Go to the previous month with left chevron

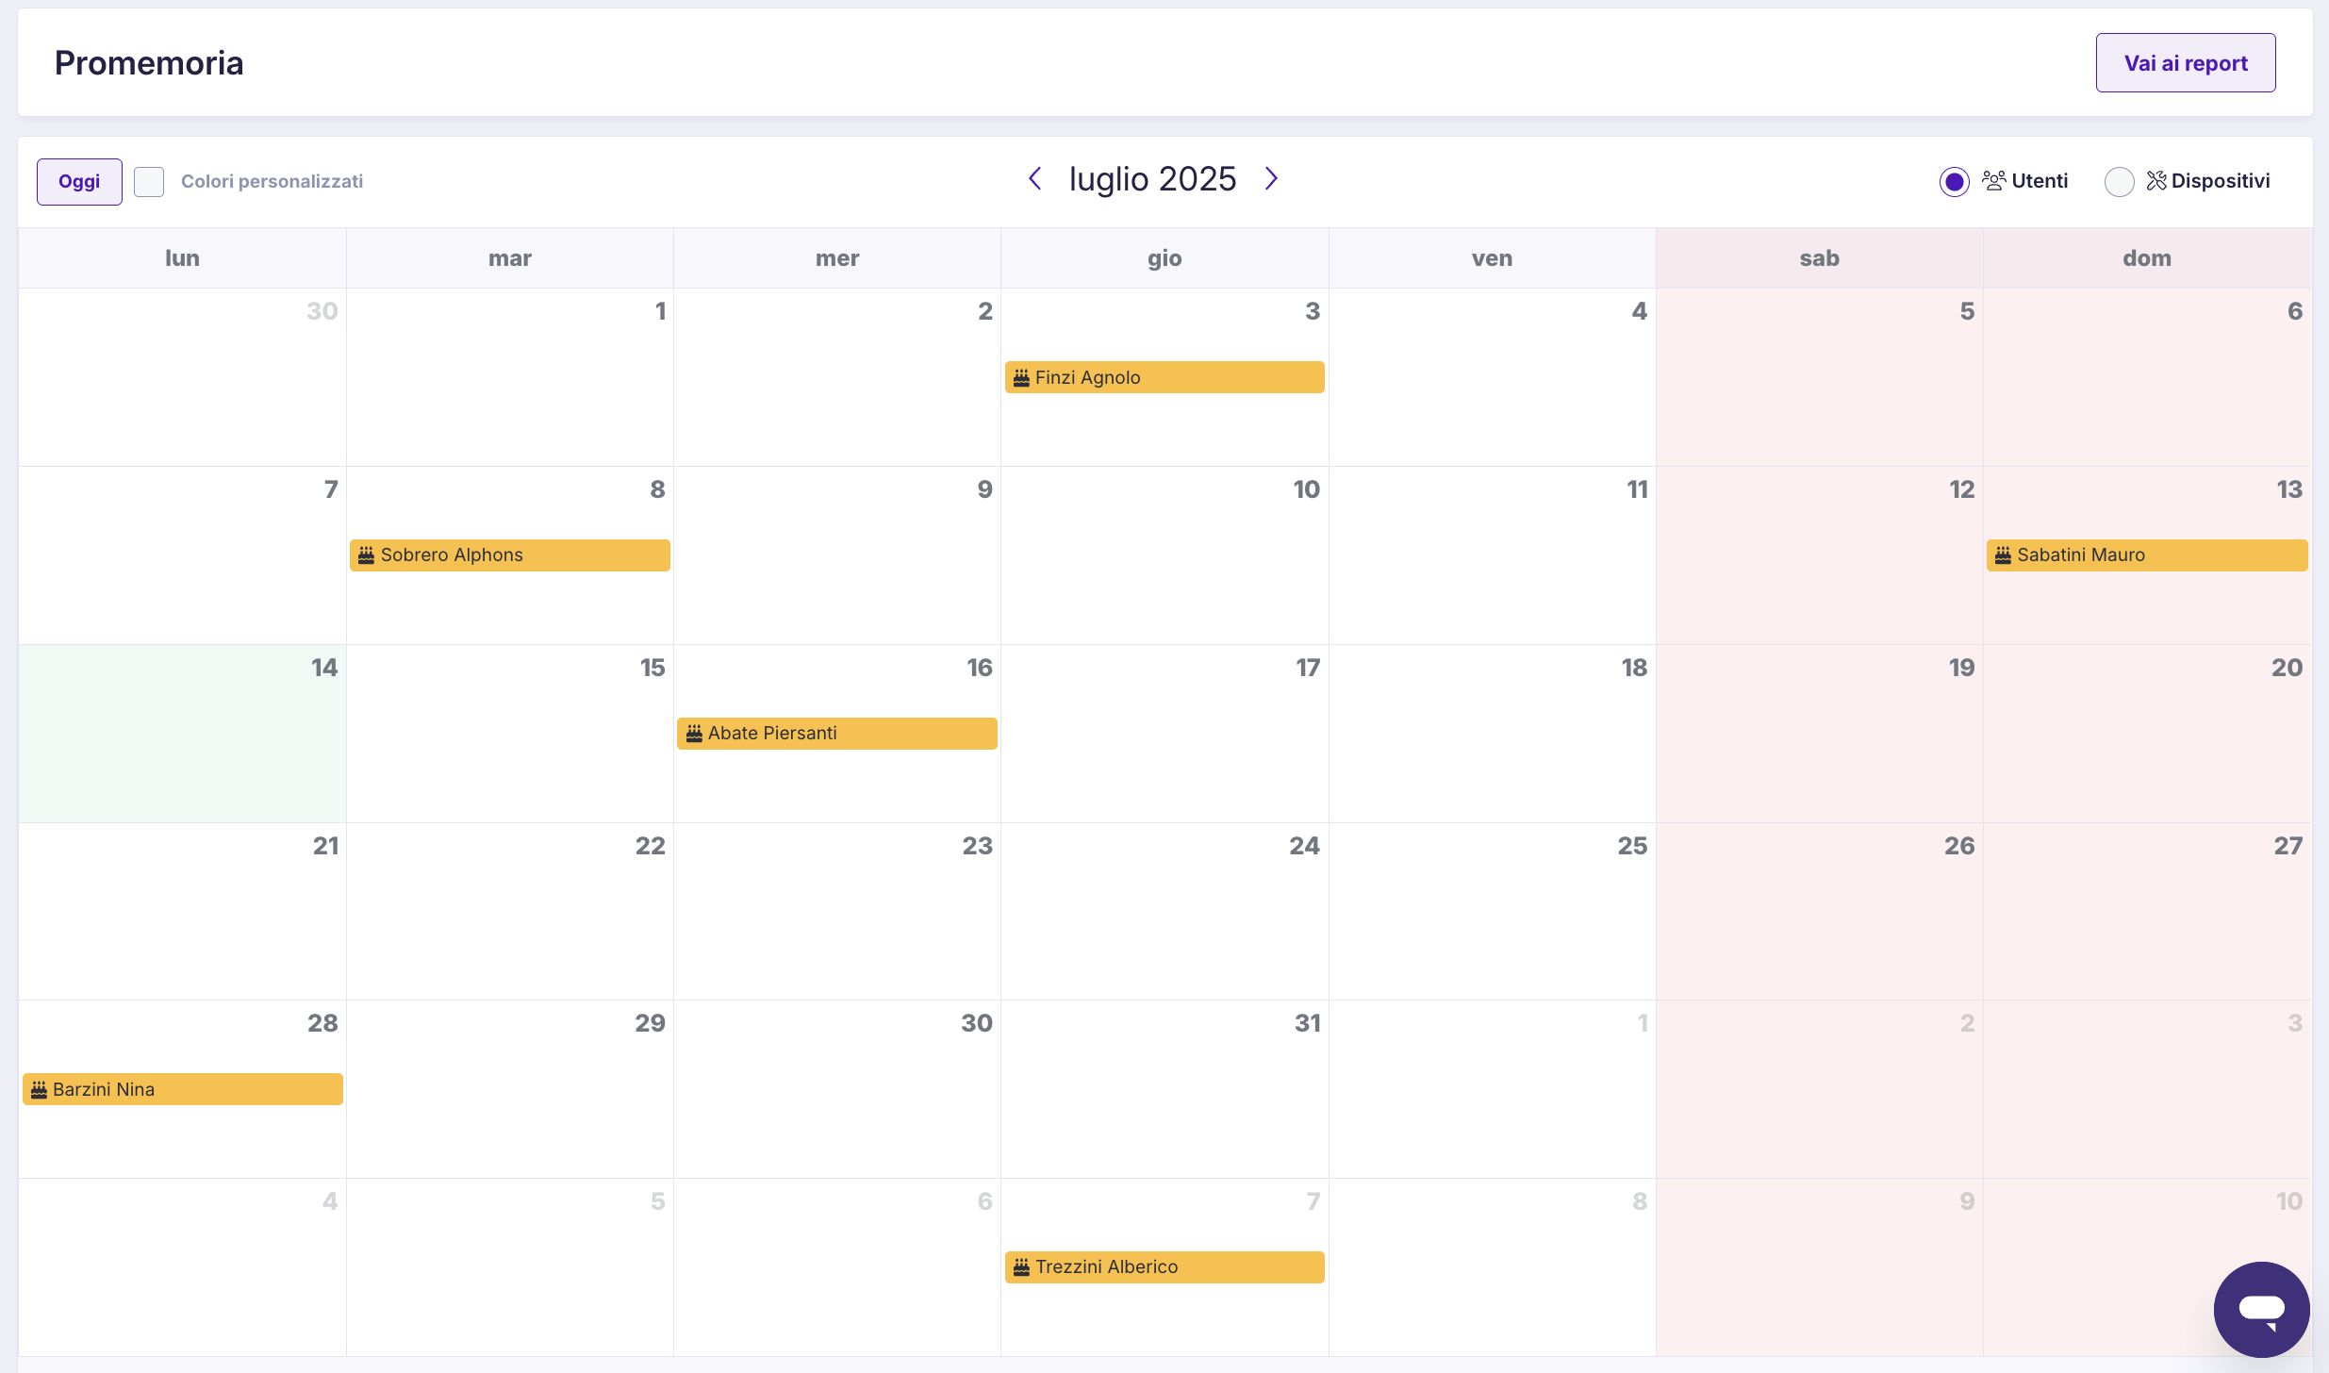click(1034, 178)
